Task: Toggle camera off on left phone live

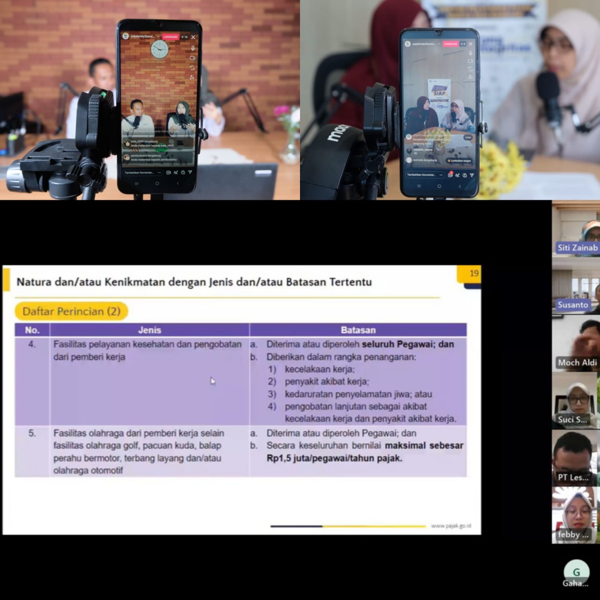Action: (x=193, y=58)
